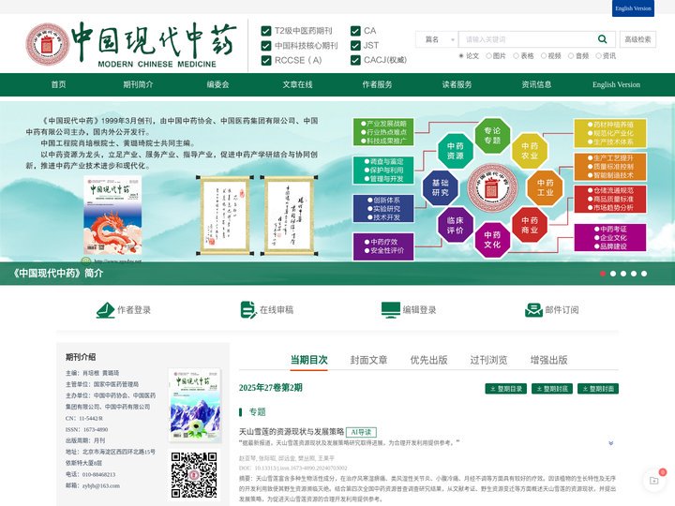675x506 pixels.
Task: Open English Version in the green navigation bar
Action: [x=616, y=84]
